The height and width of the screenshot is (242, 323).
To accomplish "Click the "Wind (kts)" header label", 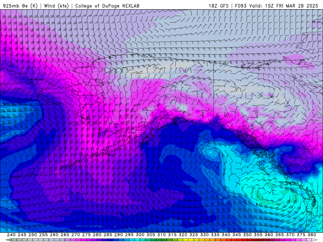I will click(x=57, y=6).
